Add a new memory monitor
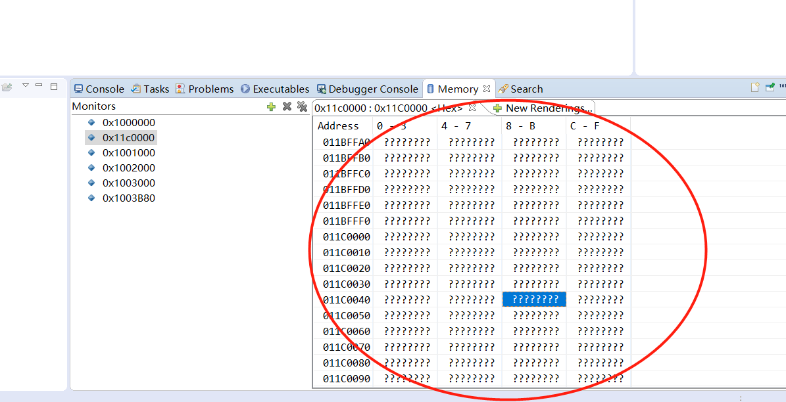The image size is (786, 402). coord(271,106)
